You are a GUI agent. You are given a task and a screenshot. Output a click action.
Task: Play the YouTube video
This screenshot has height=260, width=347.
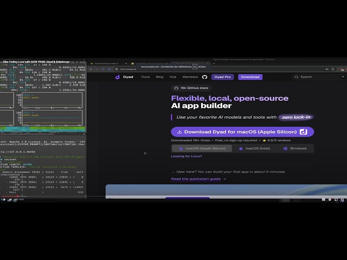click(x=4, y=200)
